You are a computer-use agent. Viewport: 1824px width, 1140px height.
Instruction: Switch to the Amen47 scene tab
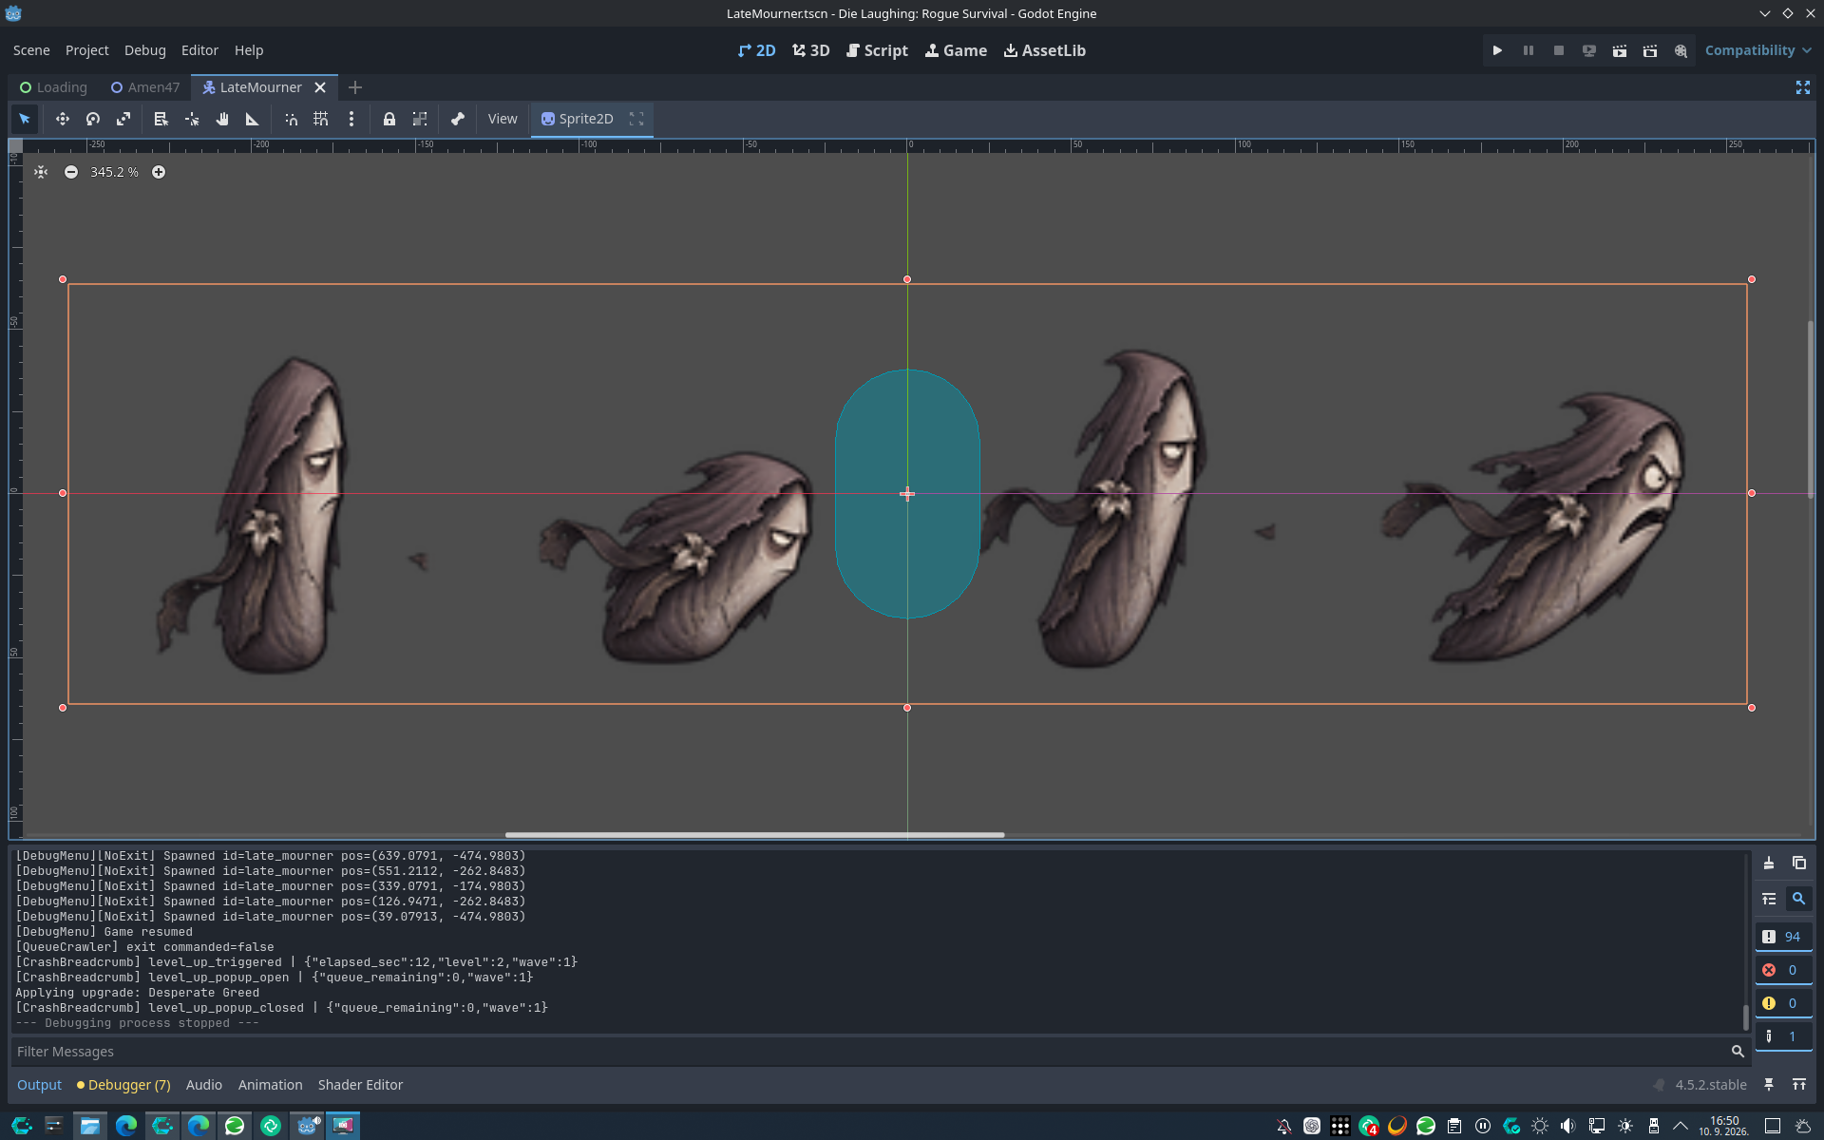click(x=144, y=87)
